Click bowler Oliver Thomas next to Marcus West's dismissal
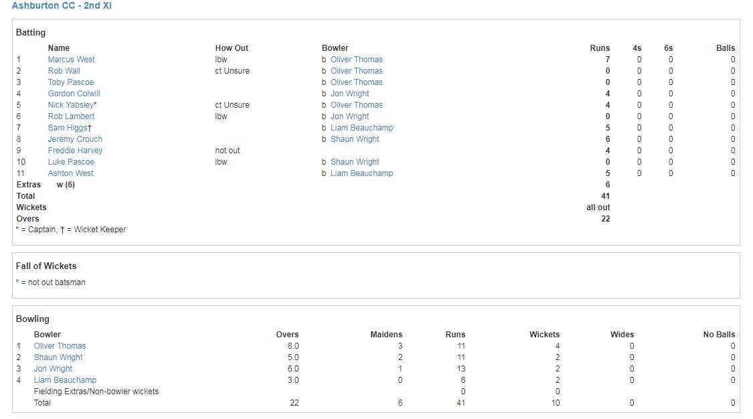Viewport: 753px width, 419px height. pos(356,59)
